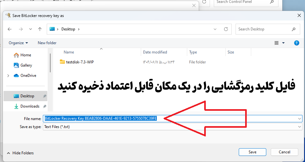Click the Back navigation arrow
305x162 pixels.
click(x=10, y=29)
